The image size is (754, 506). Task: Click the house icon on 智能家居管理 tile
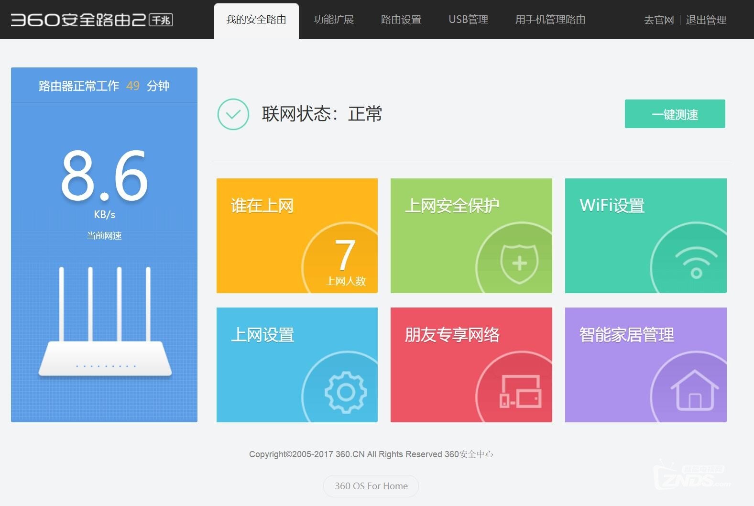(695, 390)
